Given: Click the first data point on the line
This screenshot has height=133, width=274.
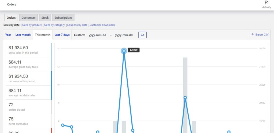Looking at the screenshot, I should (63, 125).
